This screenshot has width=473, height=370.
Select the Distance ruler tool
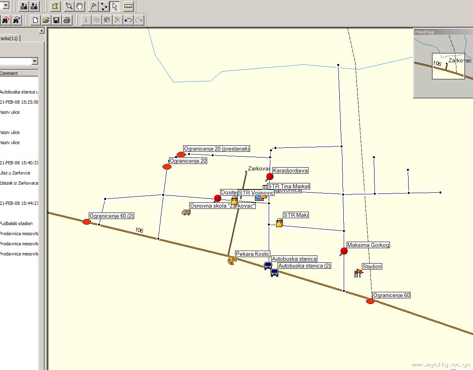coord(128,6)
